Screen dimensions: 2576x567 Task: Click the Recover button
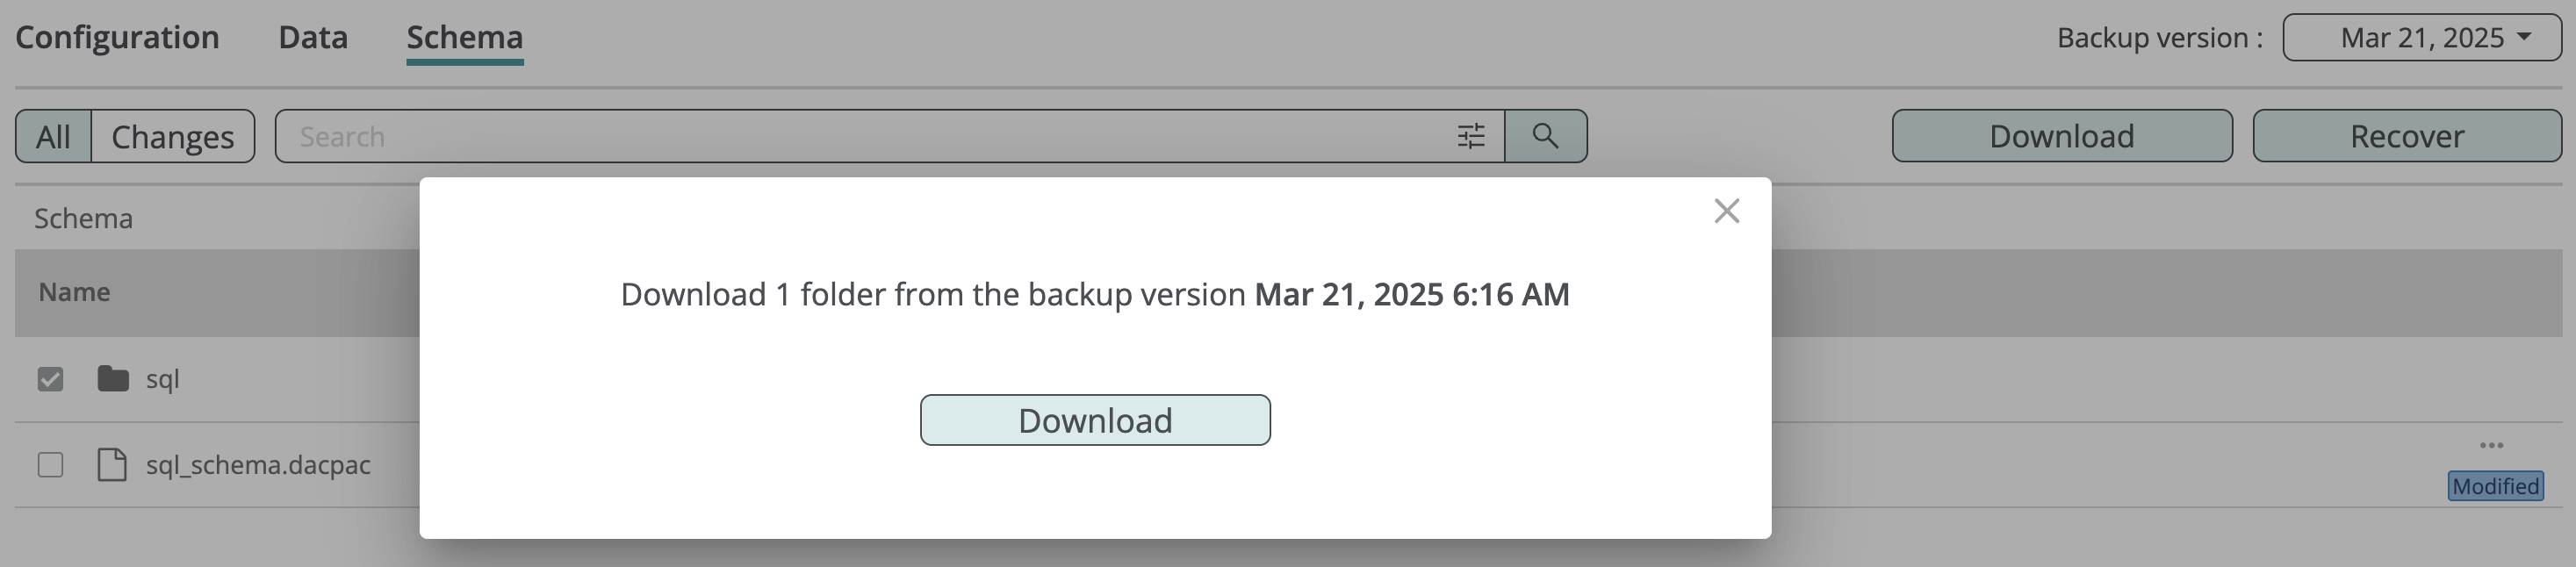[2406, 136]
